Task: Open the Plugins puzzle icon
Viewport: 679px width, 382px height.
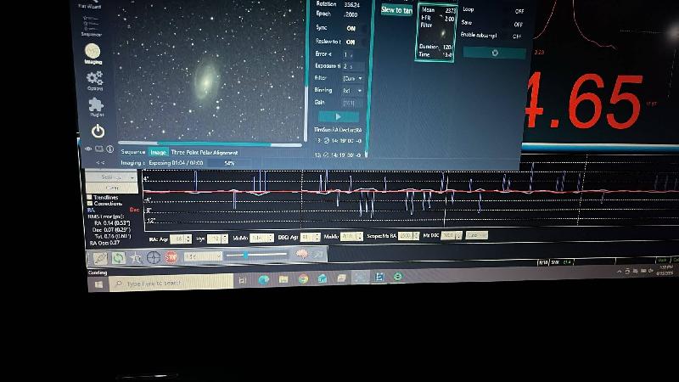Action: [96, 107]
